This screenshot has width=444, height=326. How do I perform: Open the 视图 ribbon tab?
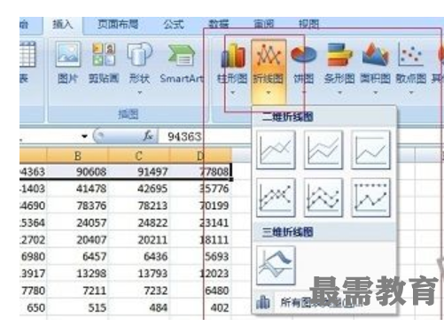click(308, 24)
